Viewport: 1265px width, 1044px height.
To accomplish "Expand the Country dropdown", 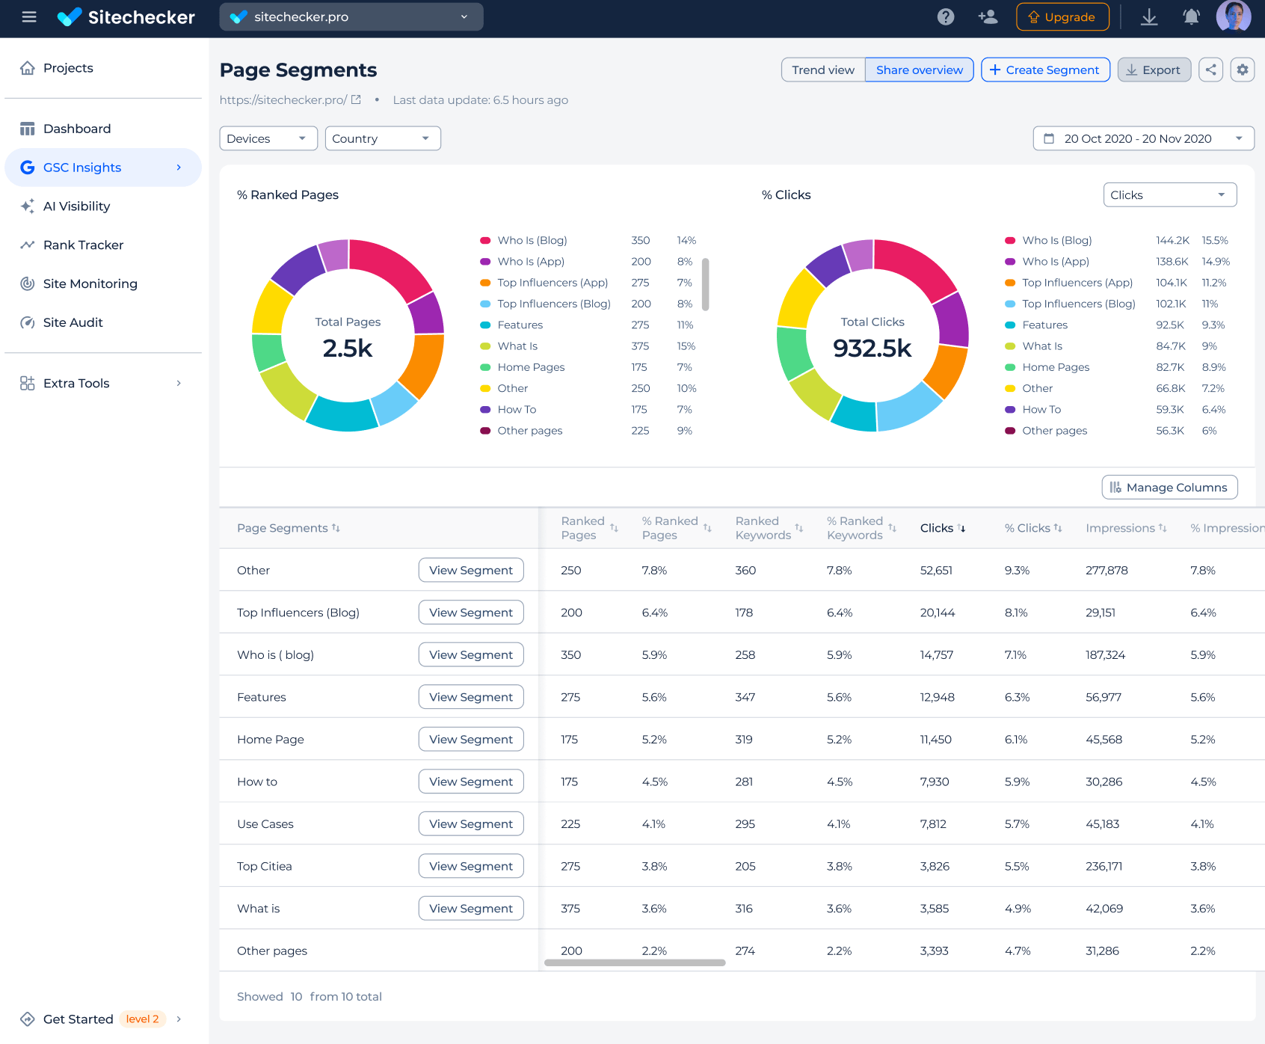I will click(382, 138).
